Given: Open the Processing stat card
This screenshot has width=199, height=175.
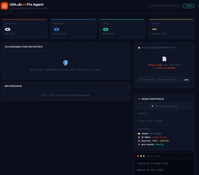Looking at the screenshot, I should pyautogui.click(x=73, y=29).
